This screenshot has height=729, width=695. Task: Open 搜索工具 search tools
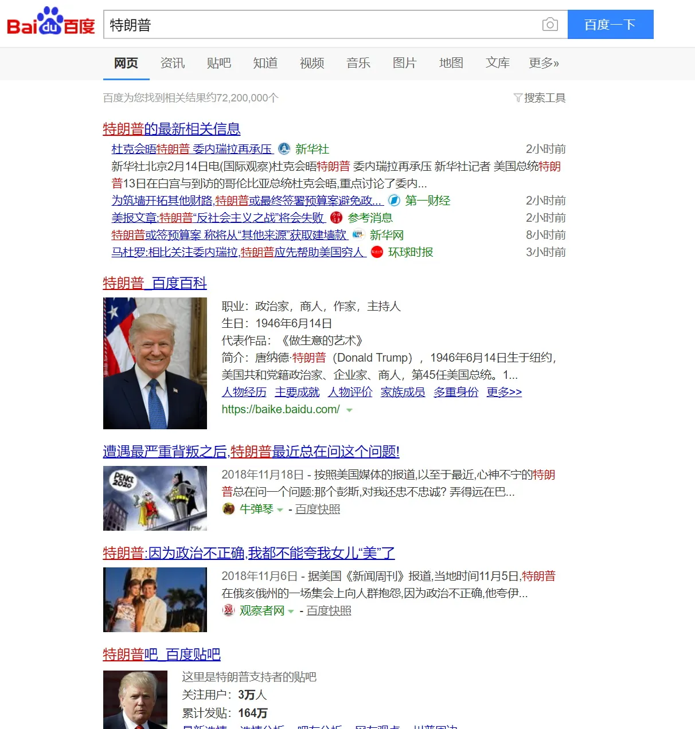click(x=545, y=98)
